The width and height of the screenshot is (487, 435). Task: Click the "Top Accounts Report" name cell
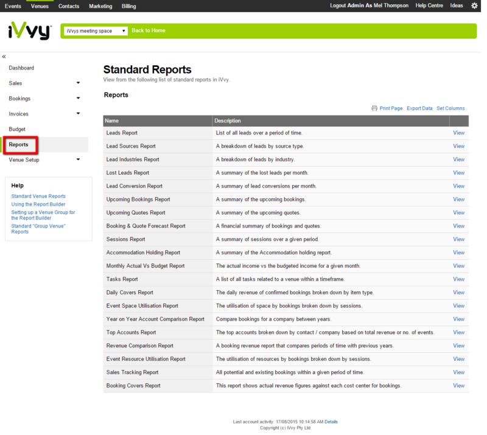158,333
